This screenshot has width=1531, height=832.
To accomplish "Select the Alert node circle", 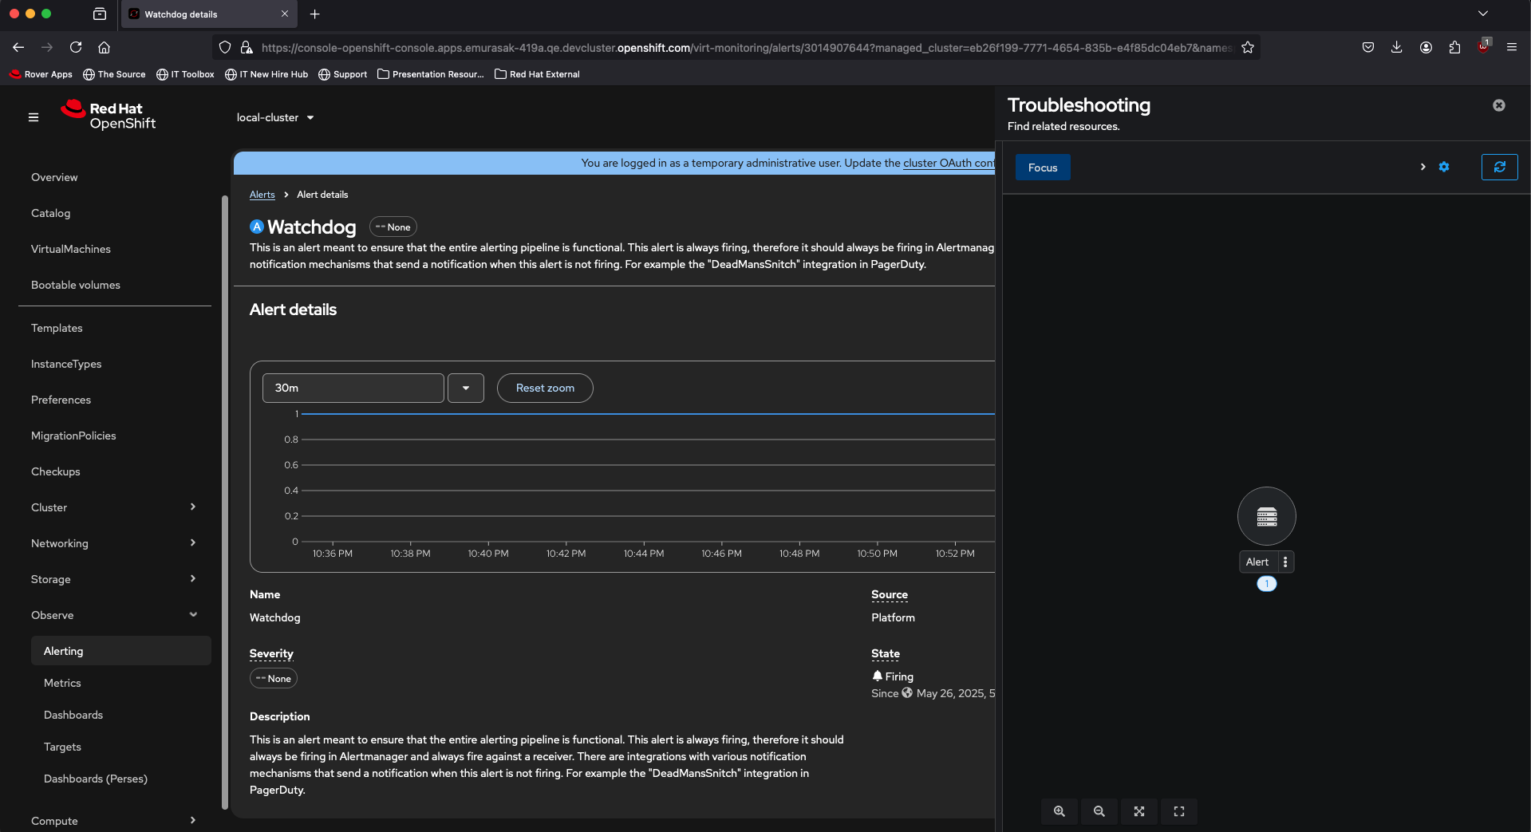I will tap(1266, 516).
